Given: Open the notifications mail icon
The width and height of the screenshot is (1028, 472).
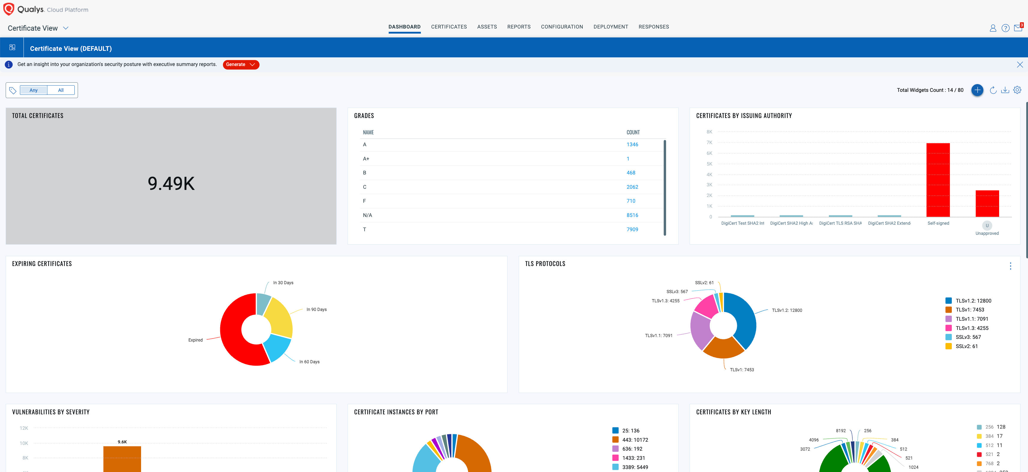Looking at the screenshot, I should point(1018,28).
